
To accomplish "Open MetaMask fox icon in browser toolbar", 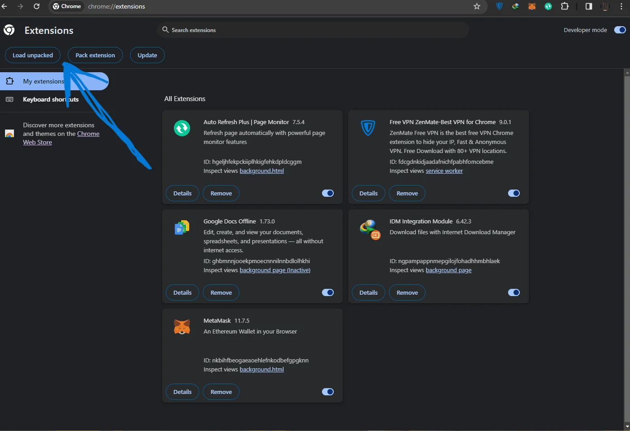I will [x=532, y=6].
